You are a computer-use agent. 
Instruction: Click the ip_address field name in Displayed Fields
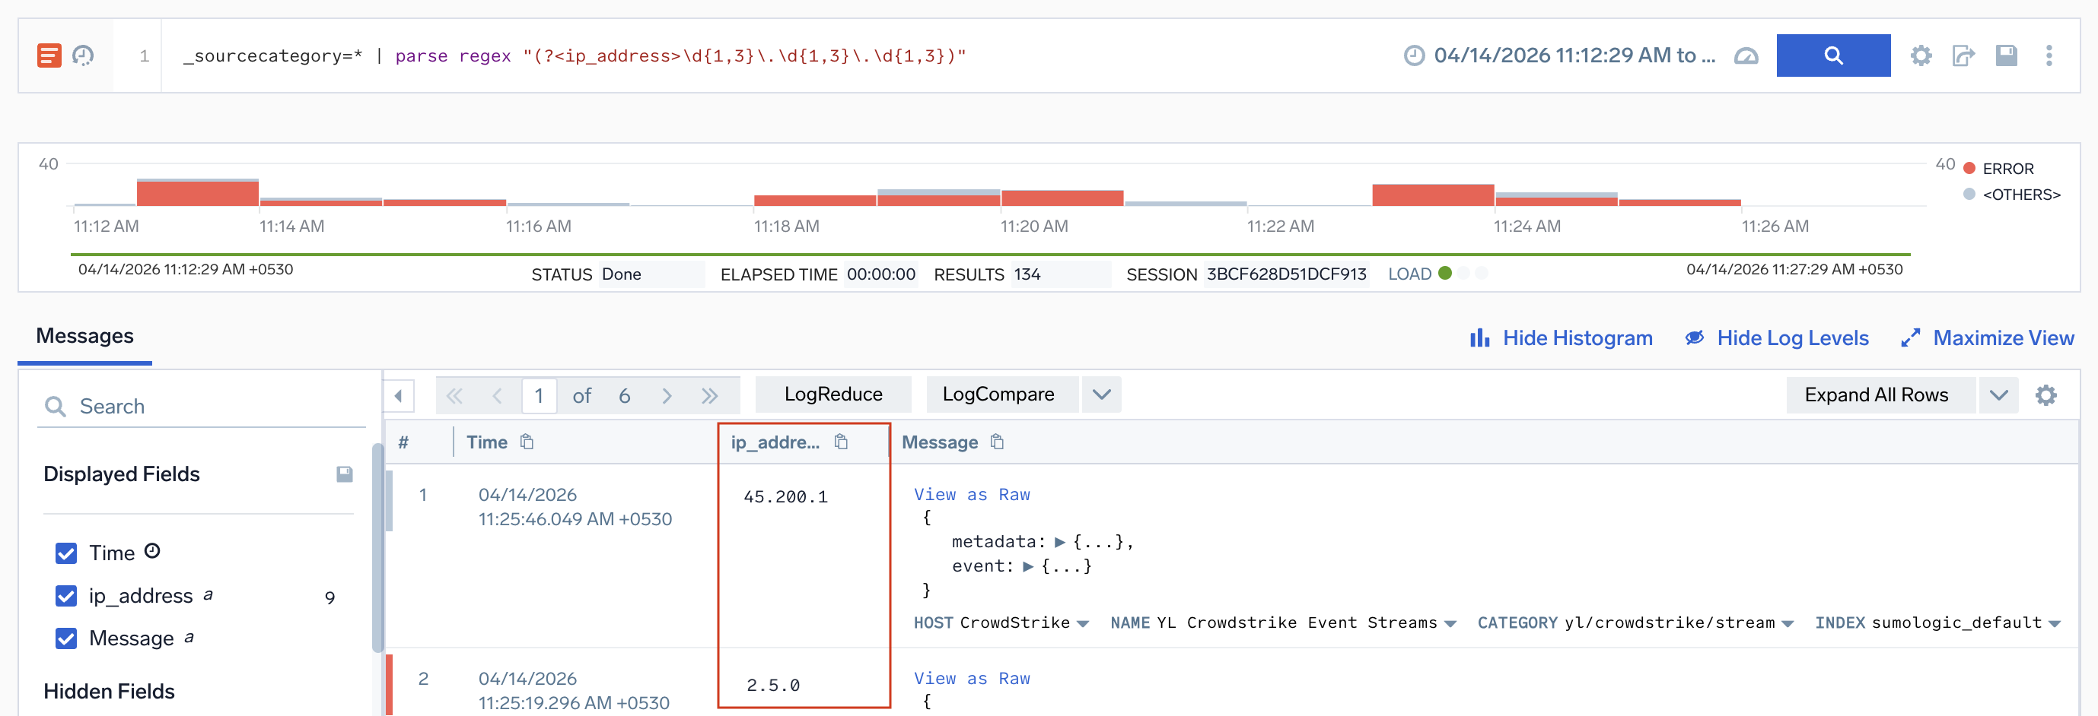point(140,596)
